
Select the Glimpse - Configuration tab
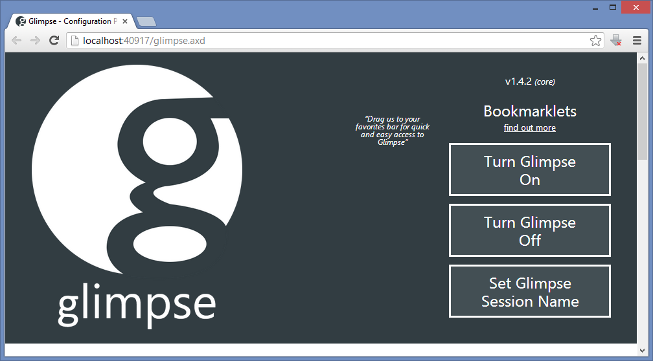pos(72,21)
